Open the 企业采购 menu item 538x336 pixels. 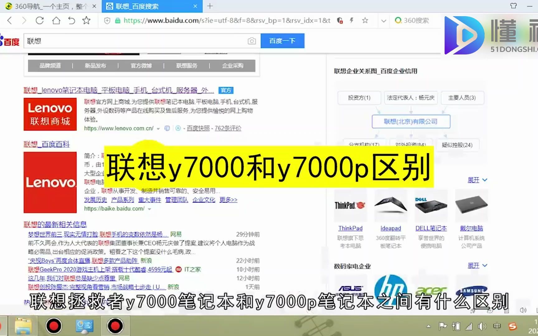(233, 66)
